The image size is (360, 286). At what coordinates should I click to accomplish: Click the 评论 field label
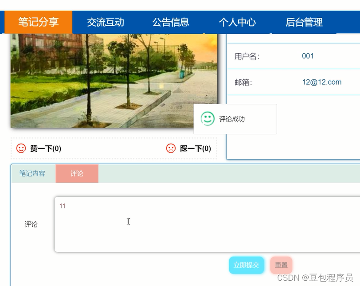click(31, 224)
